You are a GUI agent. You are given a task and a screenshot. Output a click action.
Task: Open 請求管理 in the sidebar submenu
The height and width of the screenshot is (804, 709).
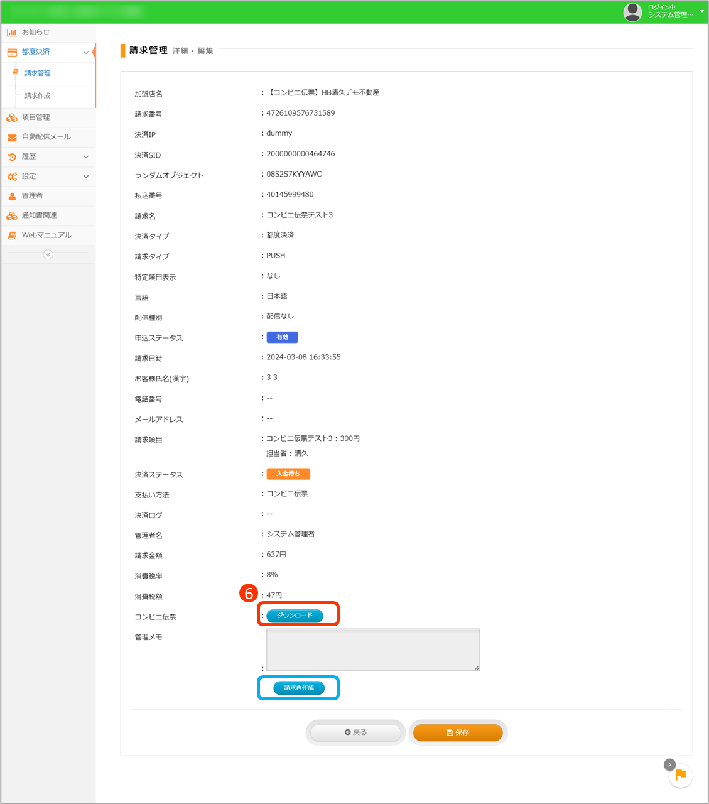[x=38, y=73]
